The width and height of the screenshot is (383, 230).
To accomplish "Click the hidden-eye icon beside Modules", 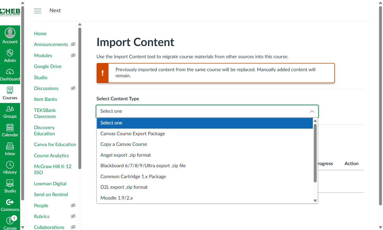I will (73, 55).
